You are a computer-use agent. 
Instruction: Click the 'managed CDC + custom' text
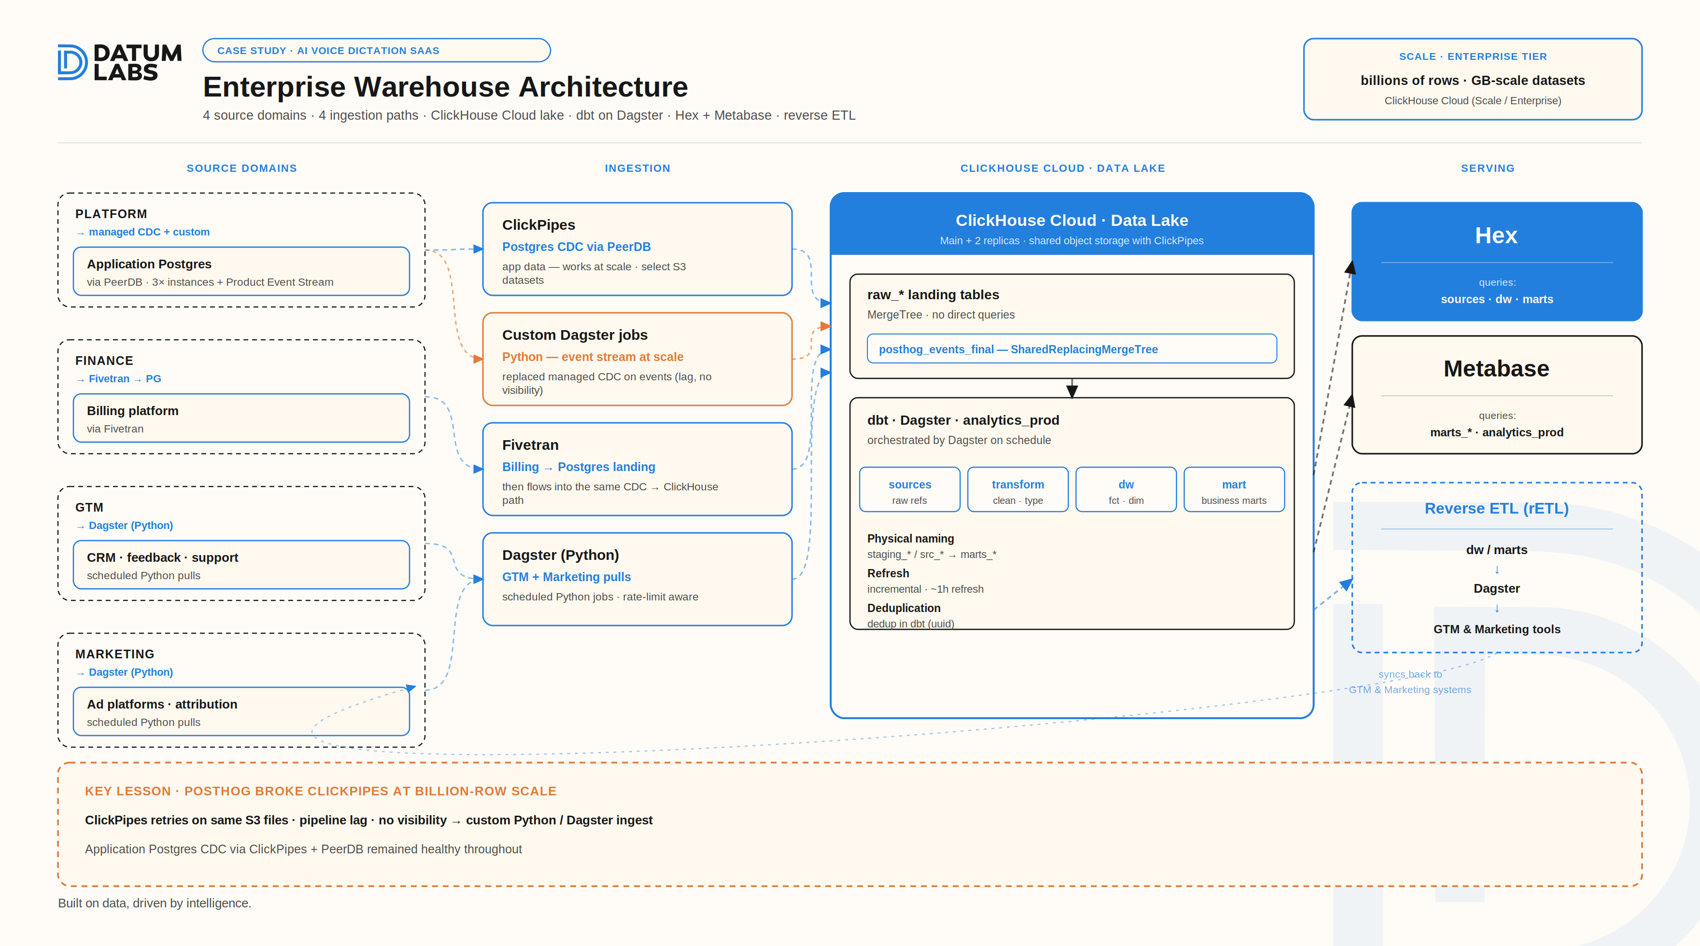(149, 232)
